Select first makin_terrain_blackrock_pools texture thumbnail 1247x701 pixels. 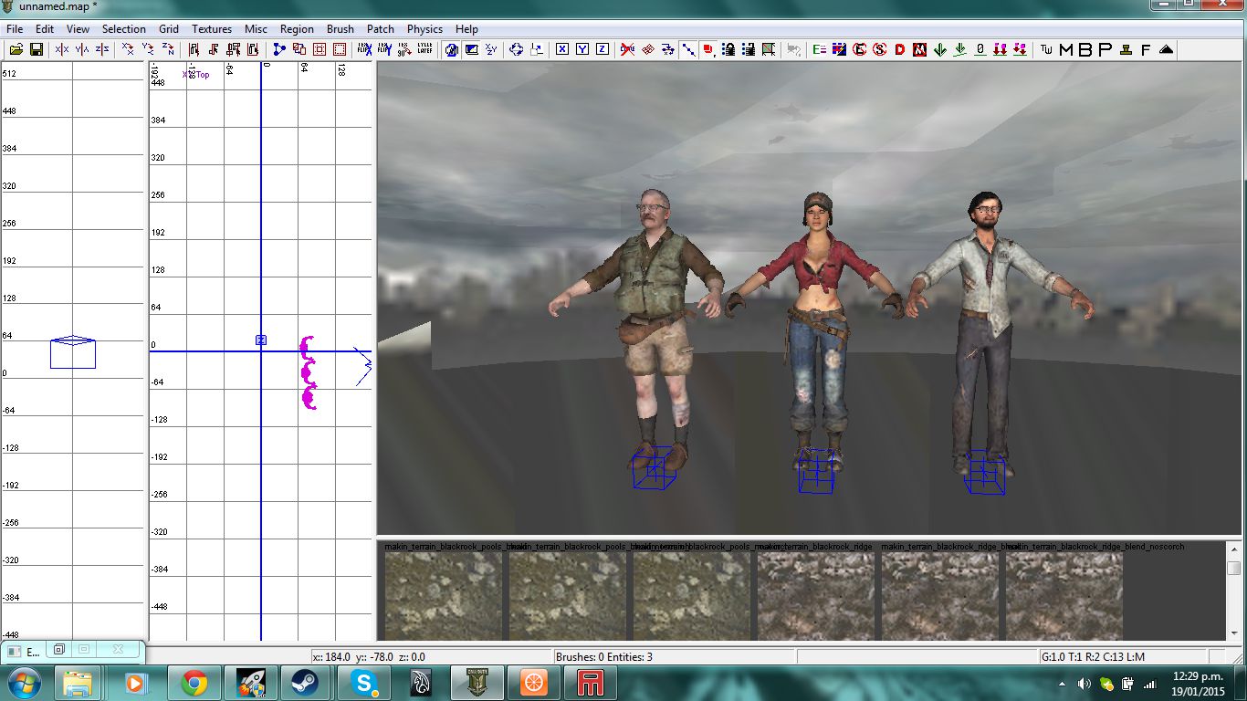[x=444, y=595]
